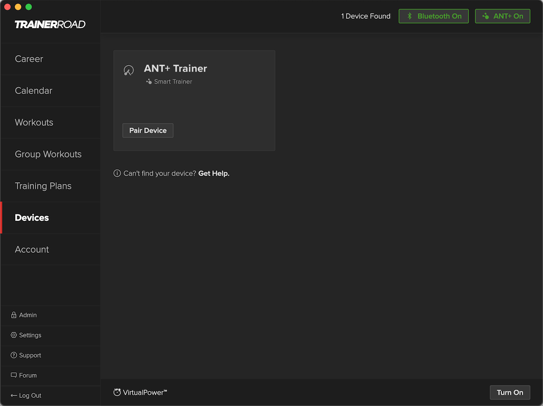Open Training Plans

tap(50, 186)
